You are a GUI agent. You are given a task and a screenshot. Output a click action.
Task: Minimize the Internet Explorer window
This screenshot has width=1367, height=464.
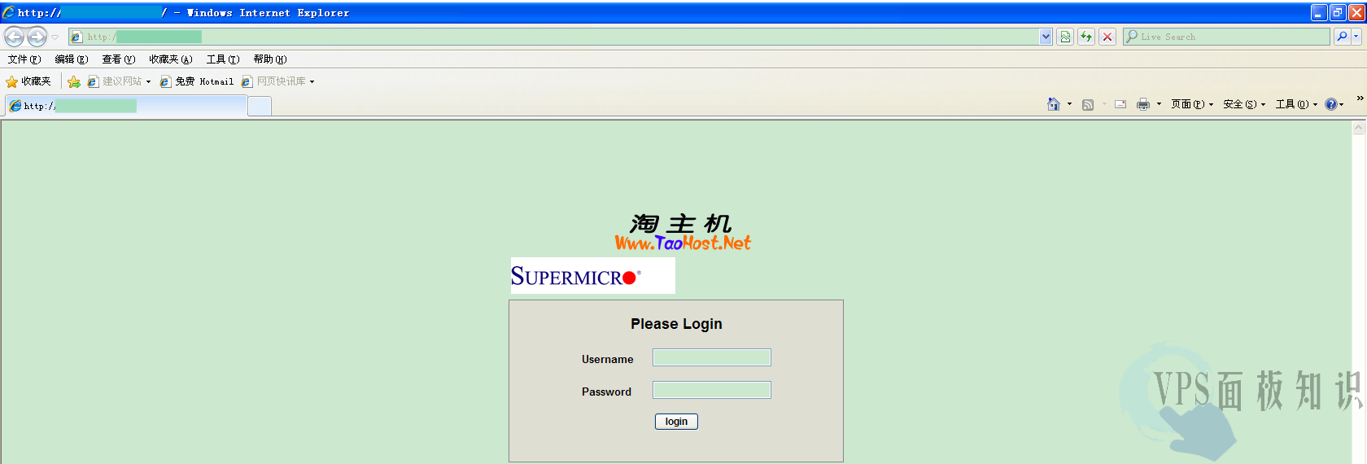1319,12
